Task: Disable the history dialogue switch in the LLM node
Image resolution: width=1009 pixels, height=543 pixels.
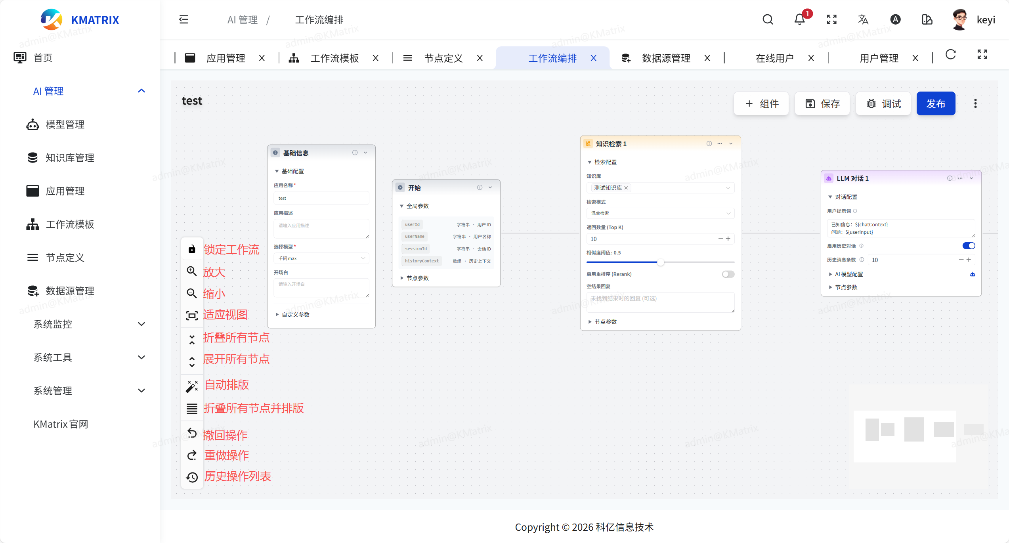Action: [x=968, y=246]
